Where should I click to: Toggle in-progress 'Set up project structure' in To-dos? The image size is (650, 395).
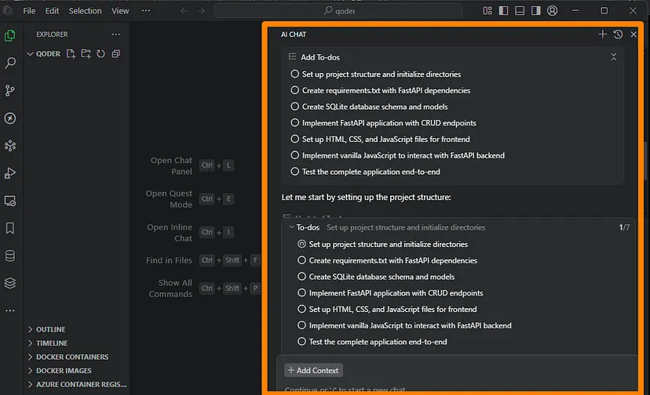point(301,244)
